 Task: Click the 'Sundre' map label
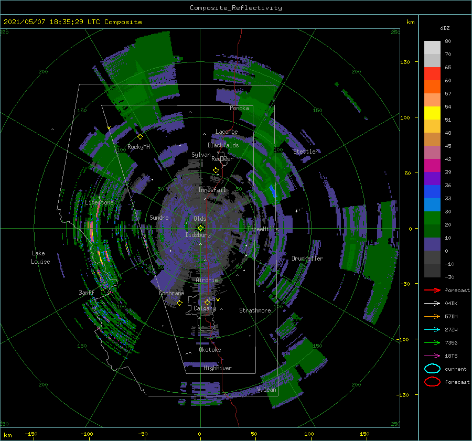(x=159, y=217)
